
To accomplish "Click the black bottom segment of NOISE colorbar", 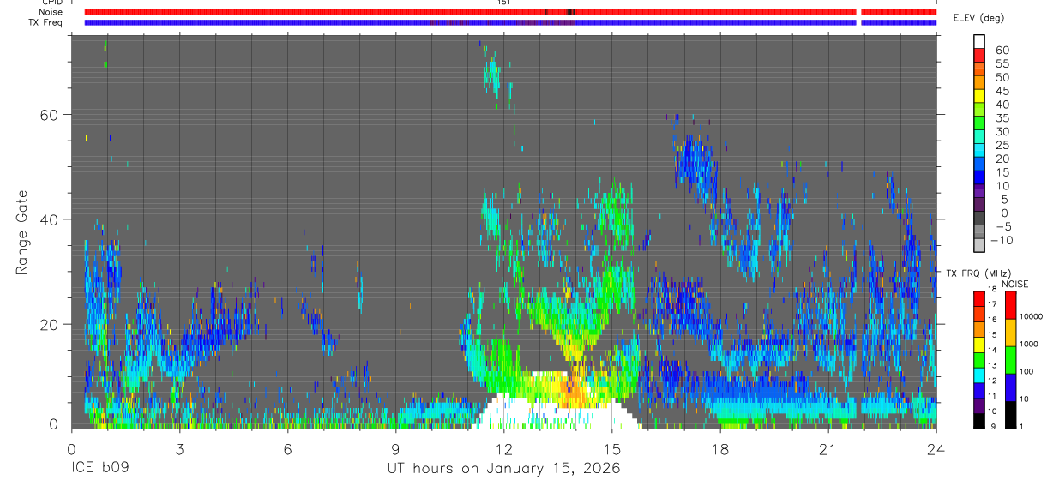I will pos(1010,414).
